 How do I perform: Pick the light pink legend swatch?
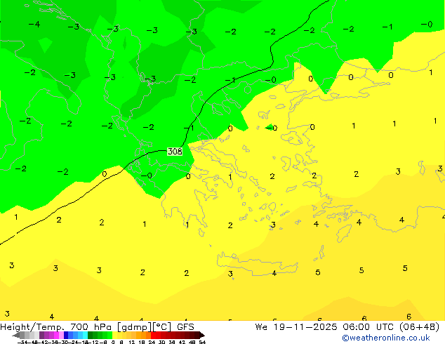click(x=61, y=336)
